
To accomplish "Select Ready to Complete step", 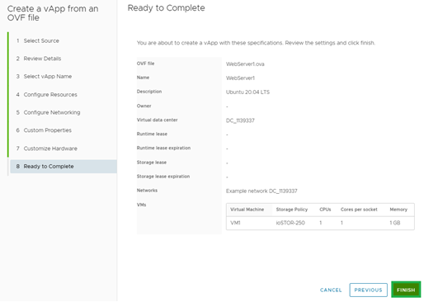I will point(64,167).
